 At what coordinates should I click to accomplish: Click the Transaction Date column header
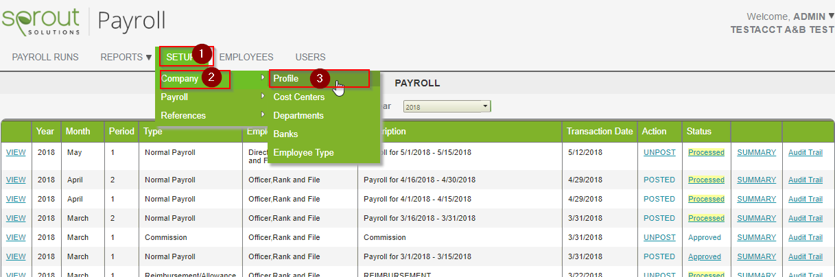600,131
